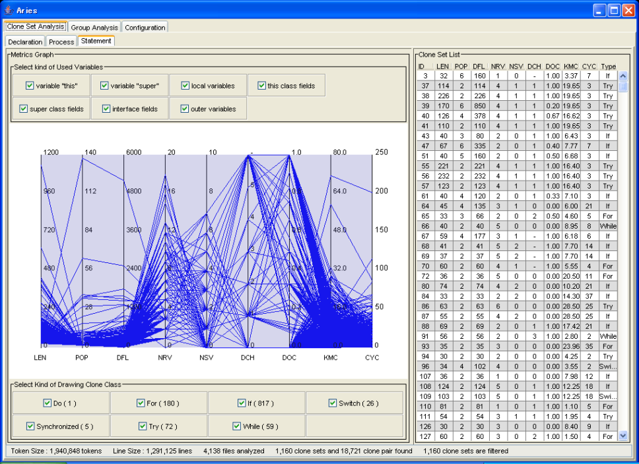Maximize the Aries window

click(613, 10)
